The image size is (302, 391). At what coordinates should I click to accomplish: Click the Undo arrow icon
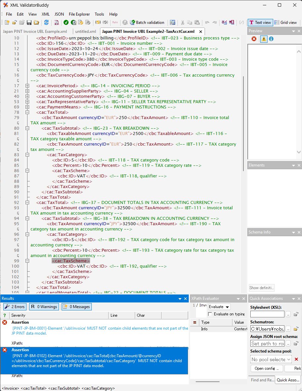[x=207, y=23]
